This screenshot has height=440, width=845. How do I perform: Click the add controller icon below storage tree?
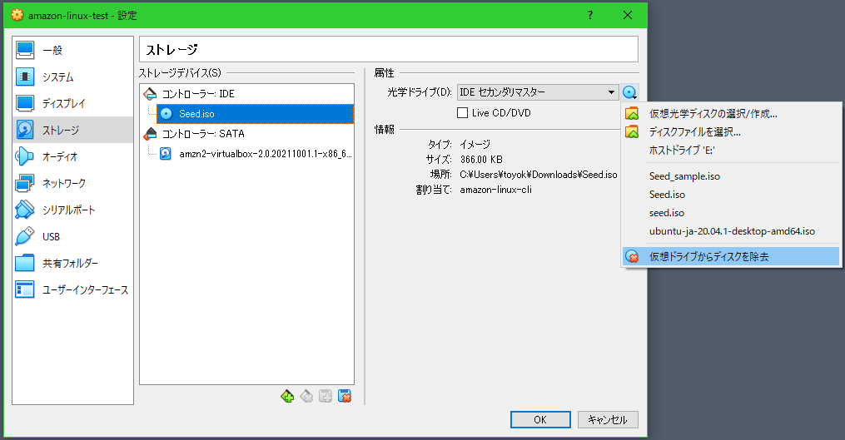pos(287,397)
